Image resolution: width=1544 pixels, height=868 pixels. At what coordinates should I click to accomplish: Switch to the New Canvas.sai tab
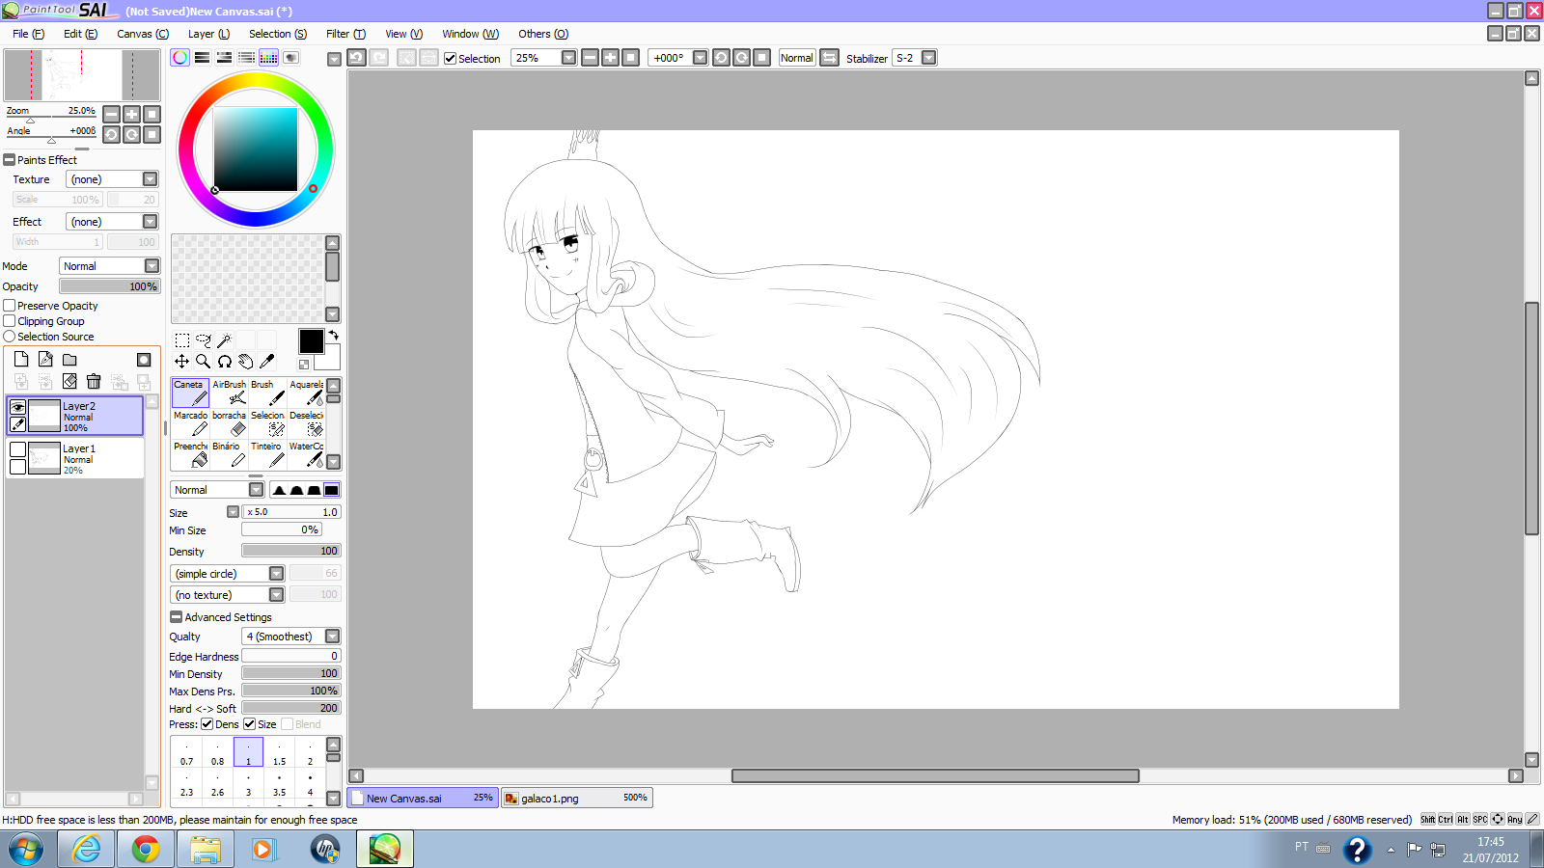(x=423, y=798)
